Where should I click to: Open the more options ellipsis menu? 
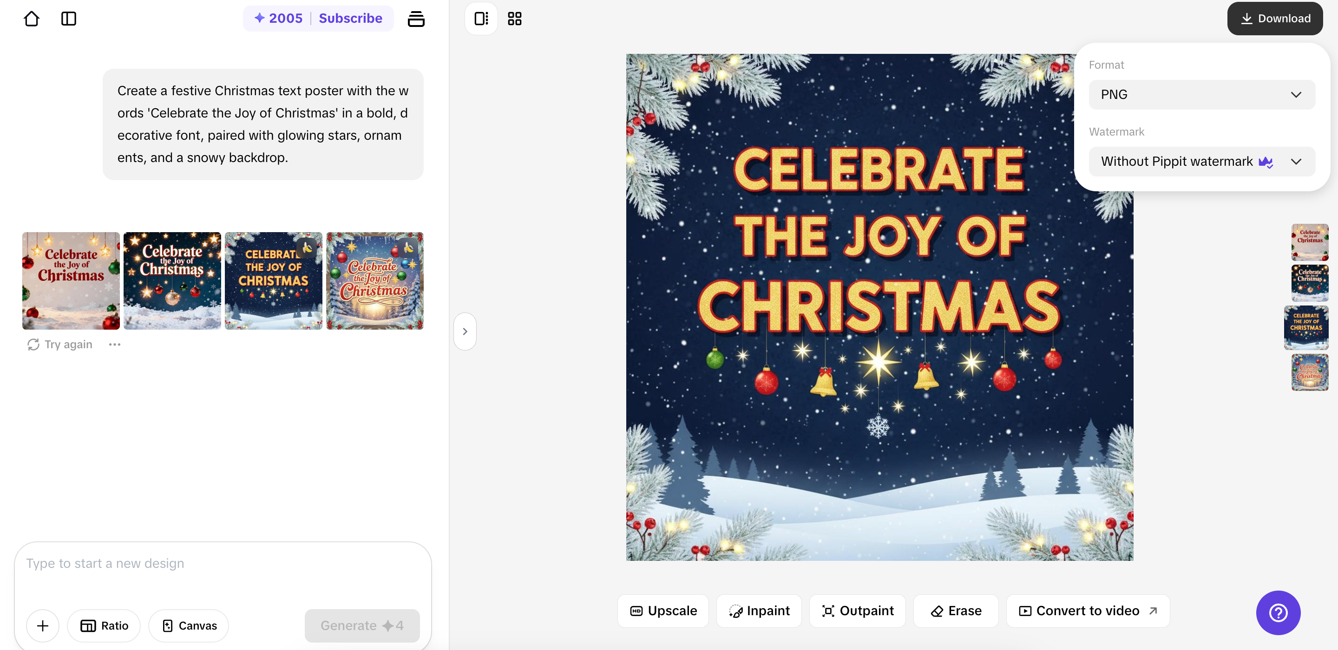point(114,344)
